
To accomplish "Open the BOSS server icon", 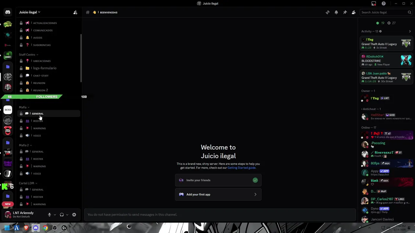I will coord(8,110).
